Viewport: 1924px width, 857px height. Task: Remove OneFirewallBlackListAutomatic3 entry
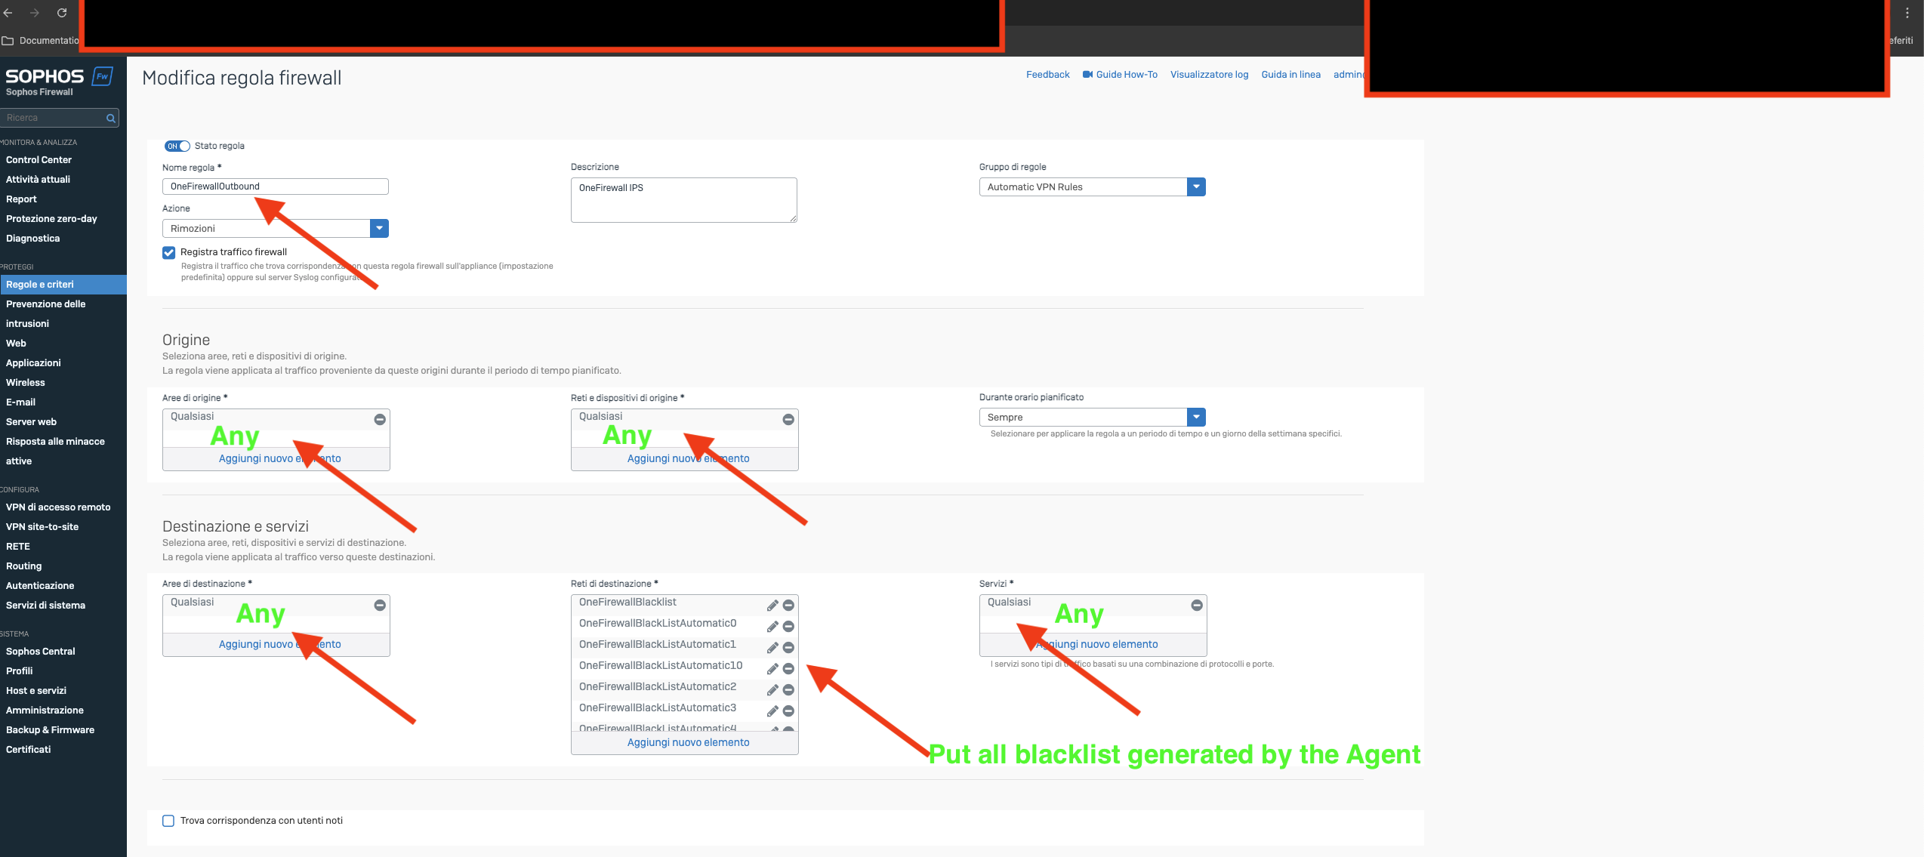click(788, 711)
